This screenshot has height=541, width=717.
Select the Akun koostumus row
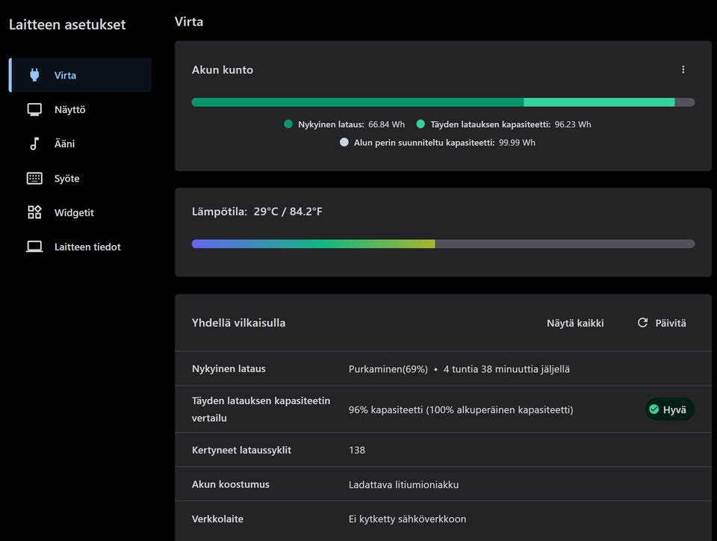[443, 484]
